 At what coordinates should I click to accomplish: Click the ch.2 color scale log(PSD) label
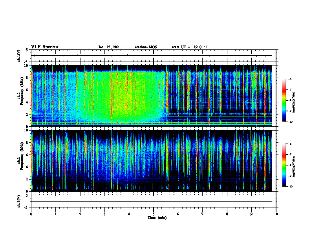pyautogui.click(x=294, y=167)
